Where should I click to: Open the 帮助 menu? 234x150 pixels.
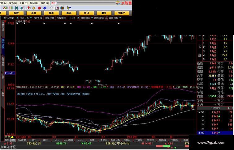tap(45, 3)
